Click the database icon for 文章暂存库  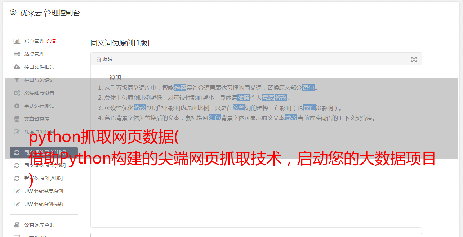pos(17,119)
